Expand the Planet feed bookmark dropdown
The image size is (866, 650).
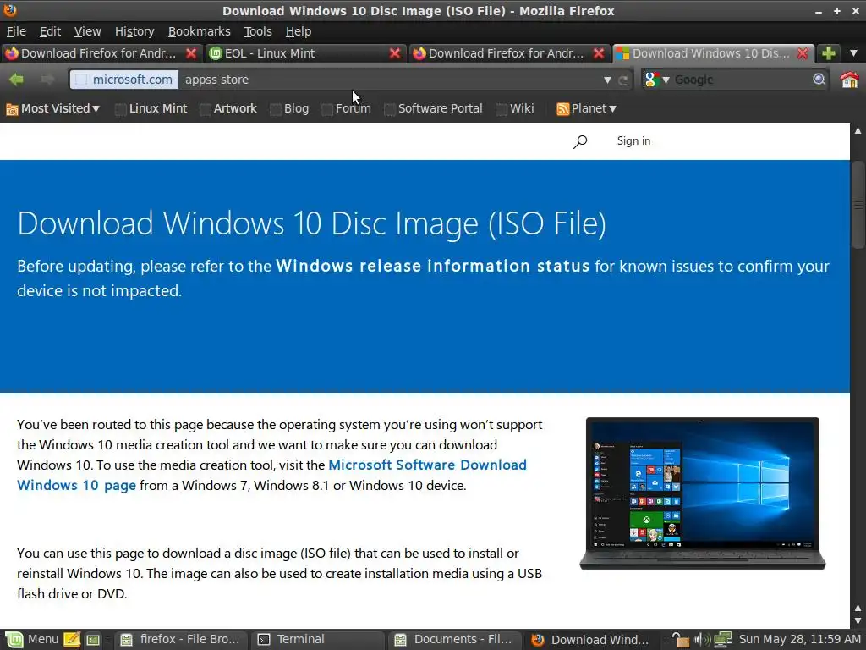(587, 109)
